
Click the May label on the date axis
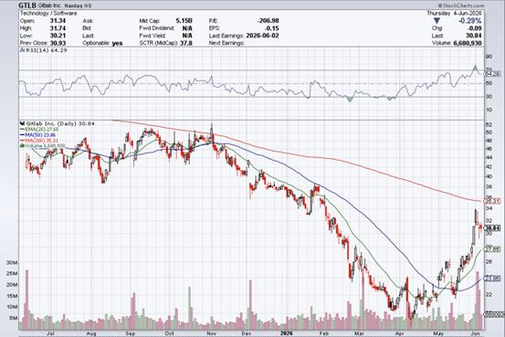438,333
